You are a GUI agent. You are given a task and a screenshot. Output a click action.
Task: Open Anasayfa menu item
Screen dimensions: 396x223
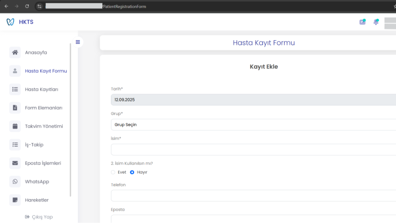click(36, 53)
